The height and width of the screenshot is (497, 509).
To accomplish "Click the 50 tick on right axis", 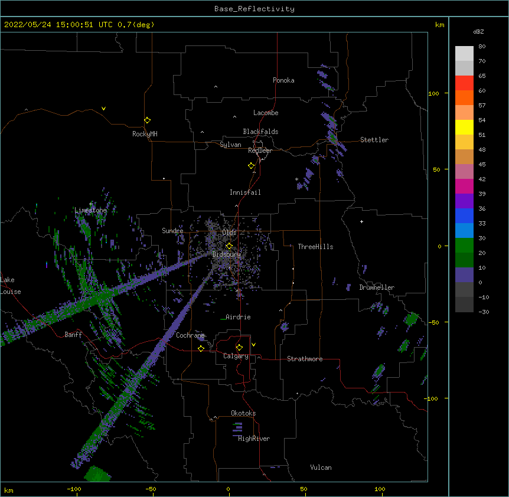I will point(436,169).
